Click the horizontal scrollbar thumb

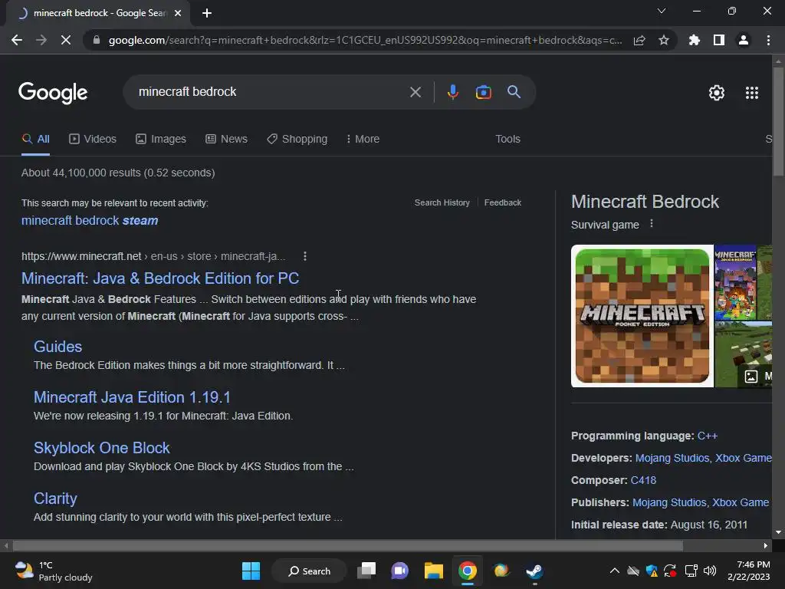pos(347,545)
